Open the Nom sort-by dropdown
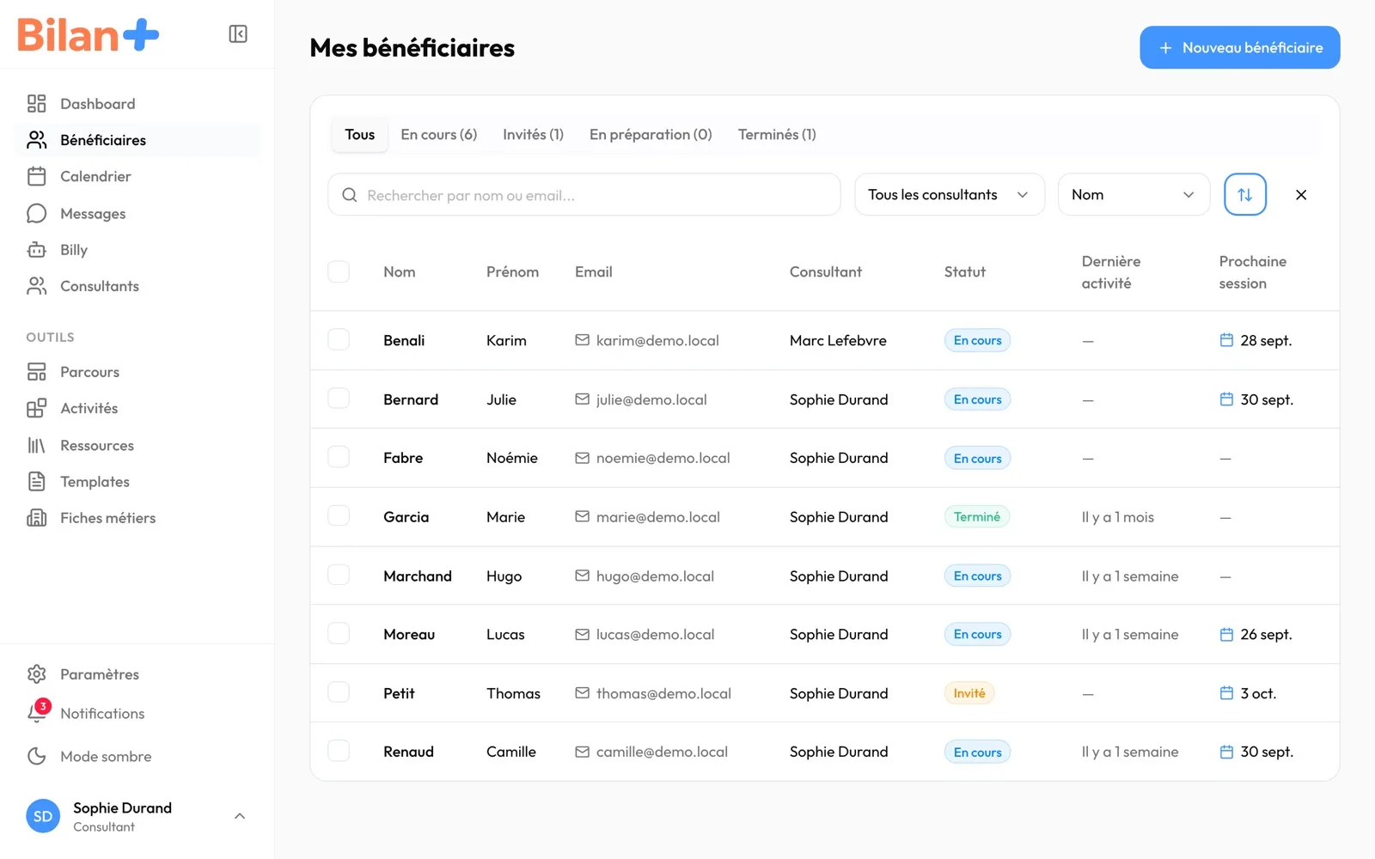The image size is (1375, 859). (1134, 194)
